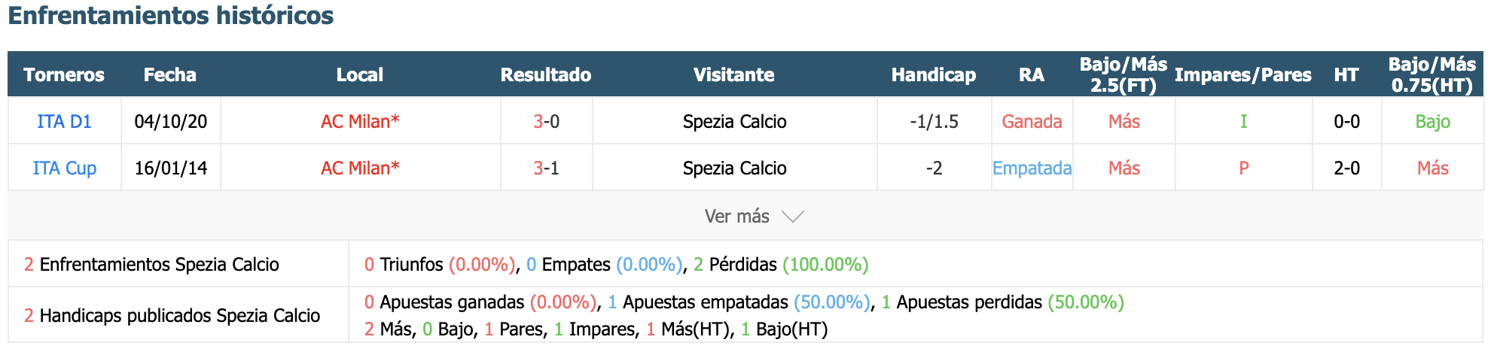
Task: Select AC Milan in the 16/01/14 row
Action: pos(360,168)
